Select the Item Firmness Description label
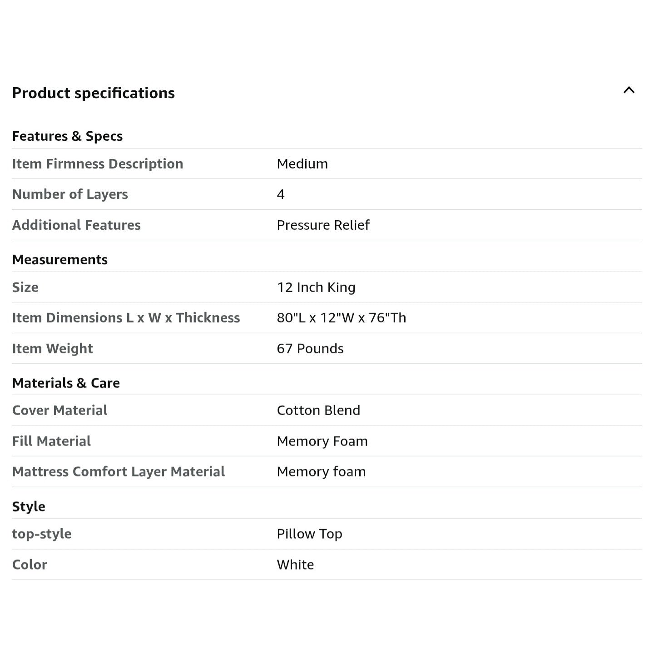This screenshot has height=654, width=654. point(97,164)
